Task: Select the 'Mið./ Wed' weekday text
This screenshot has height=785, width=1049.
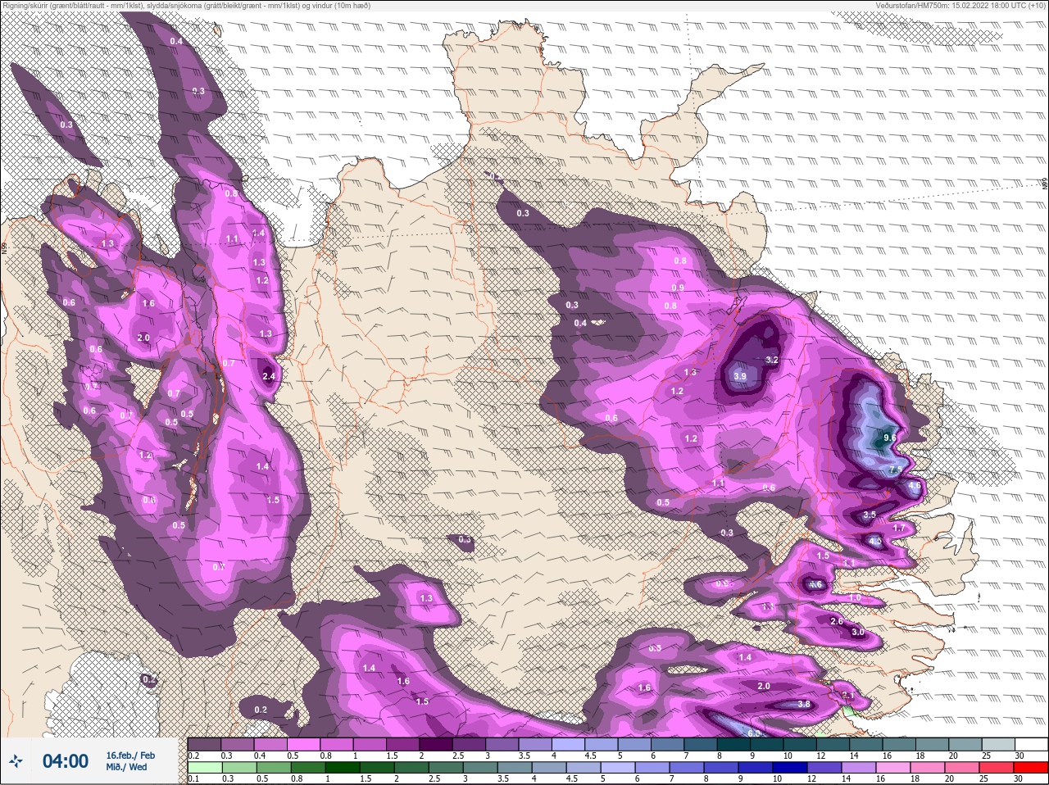Action: pos(126,768)
